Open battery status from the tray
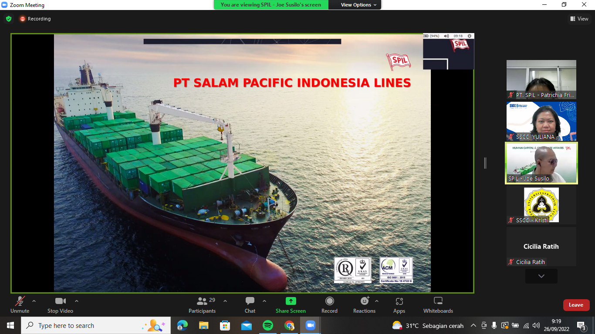 click(x=515, y=325)
